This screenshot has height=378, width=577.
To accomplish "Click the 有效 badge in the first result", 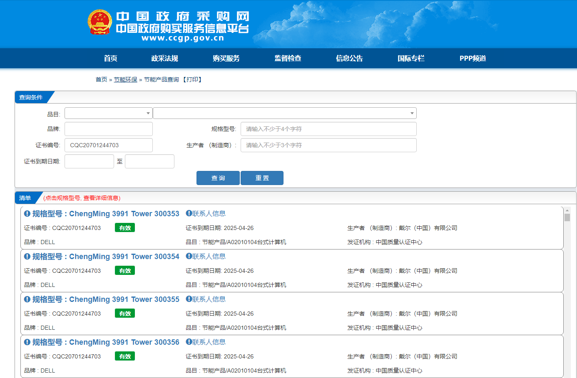I will [x=125, y=228].
